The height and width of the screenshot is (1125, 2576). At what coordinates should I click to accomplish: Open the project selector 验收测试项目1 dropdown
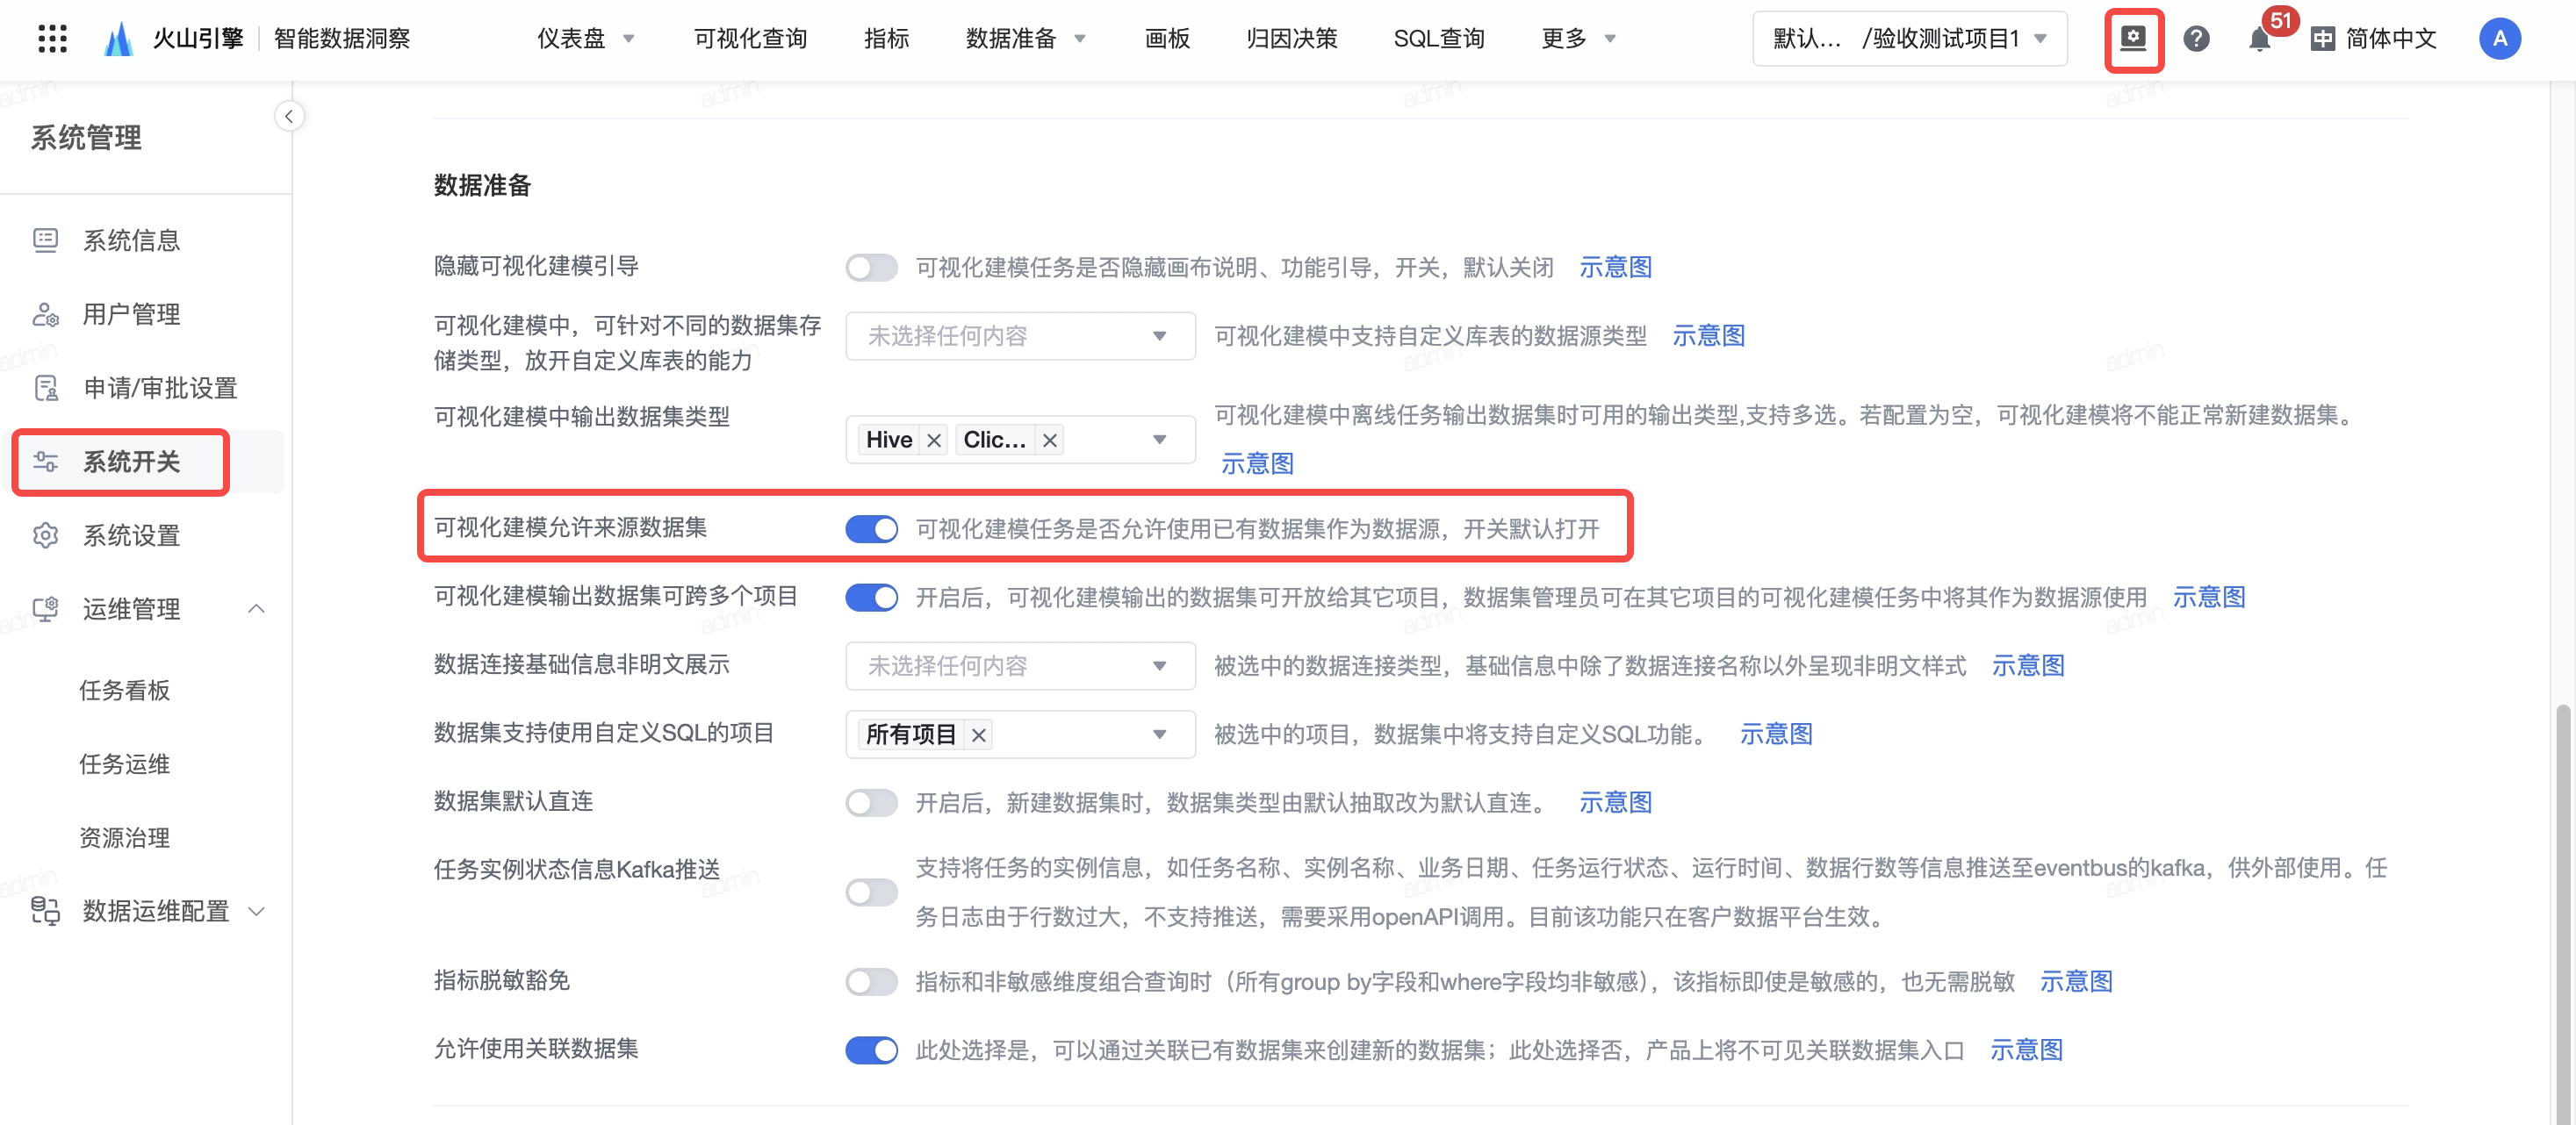1909,39
